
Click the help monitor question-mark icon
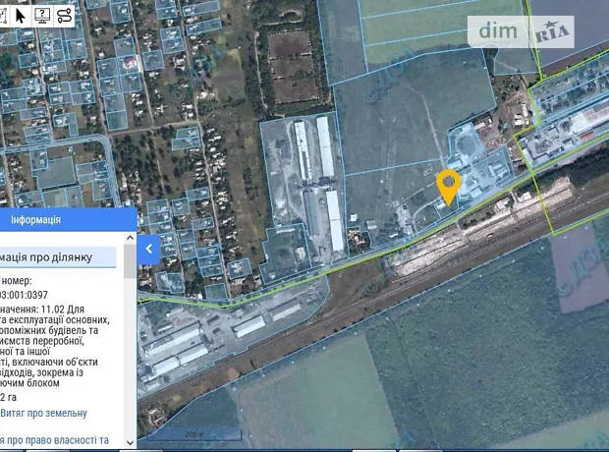pos(43,15)
